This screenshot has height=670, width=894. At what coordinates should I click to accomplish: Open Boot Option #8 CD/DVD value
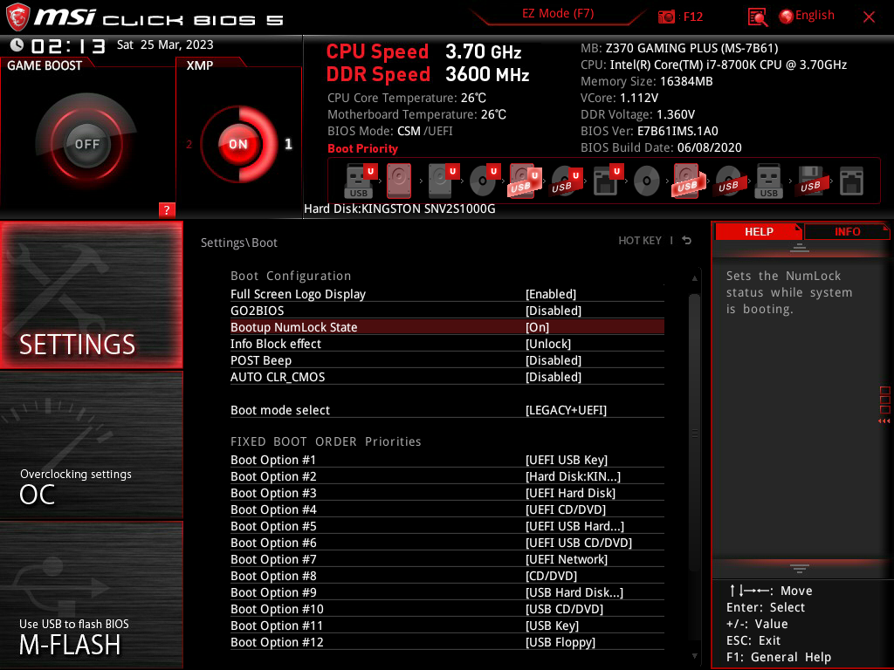[552, 576]
